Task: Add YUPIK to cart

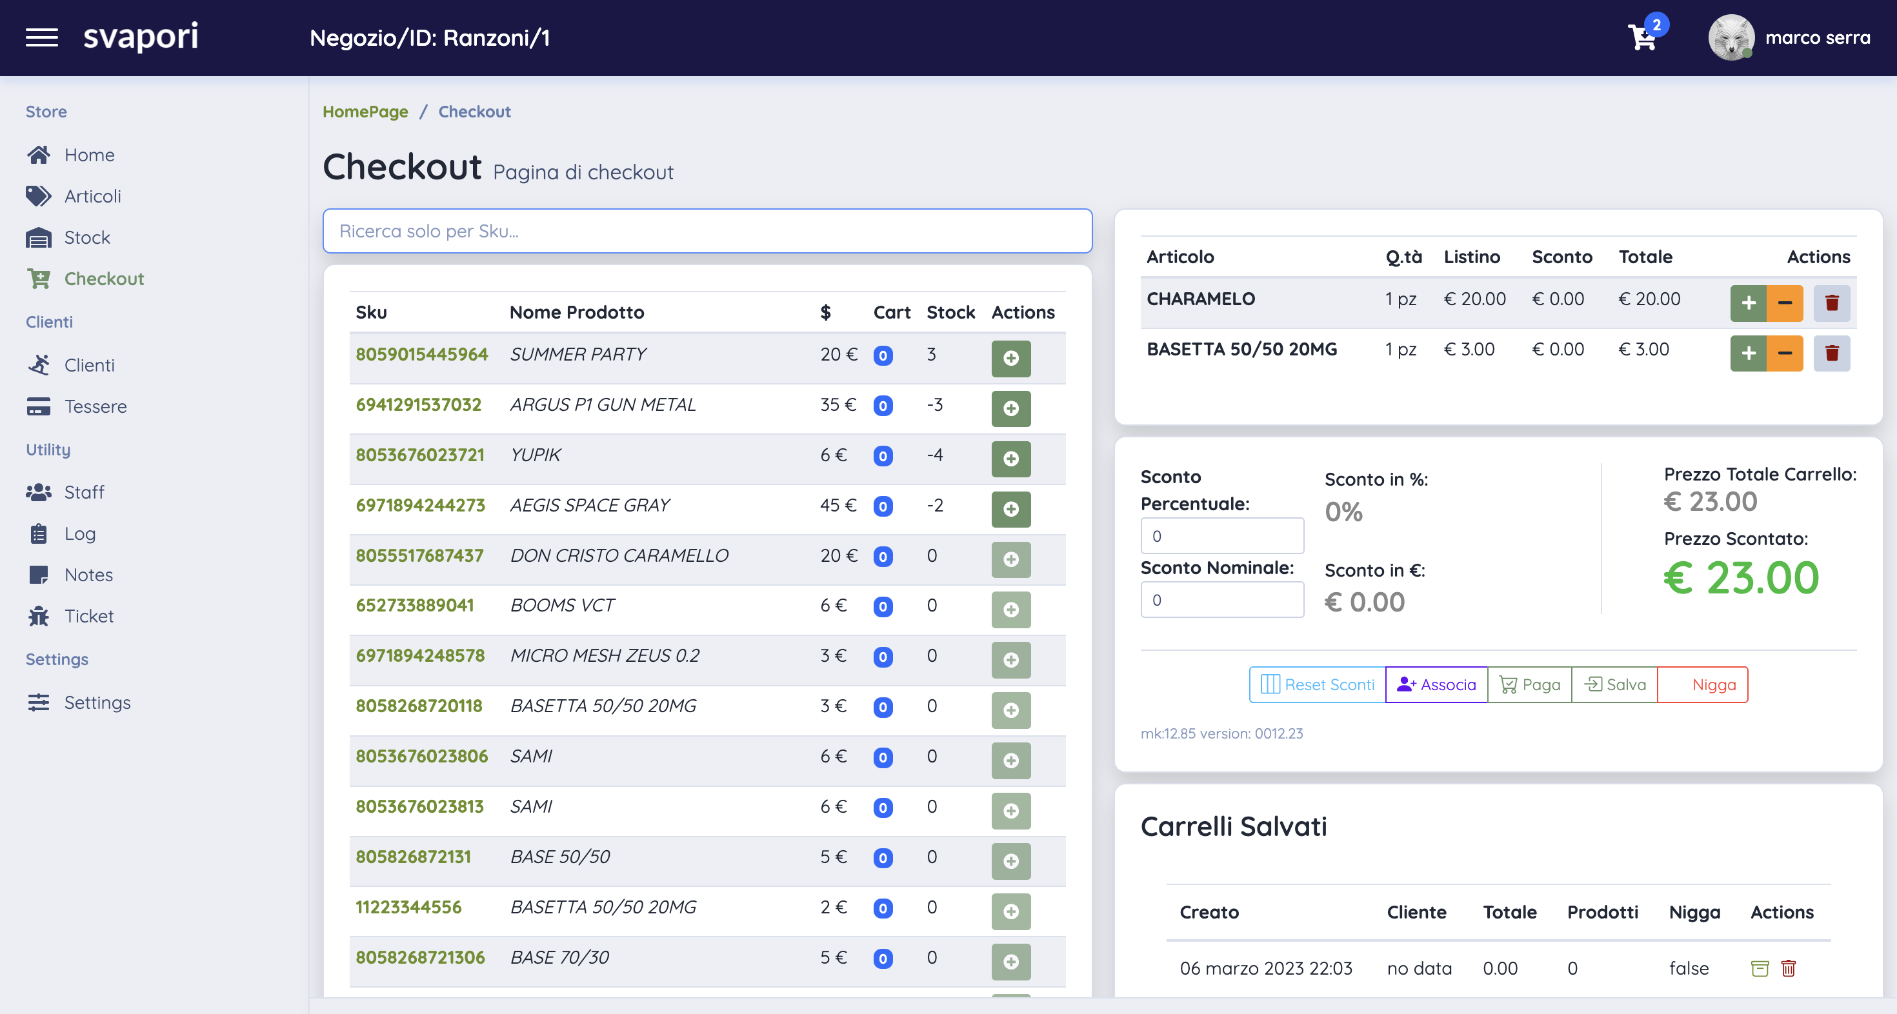Action: click(x=1010, y=459)
